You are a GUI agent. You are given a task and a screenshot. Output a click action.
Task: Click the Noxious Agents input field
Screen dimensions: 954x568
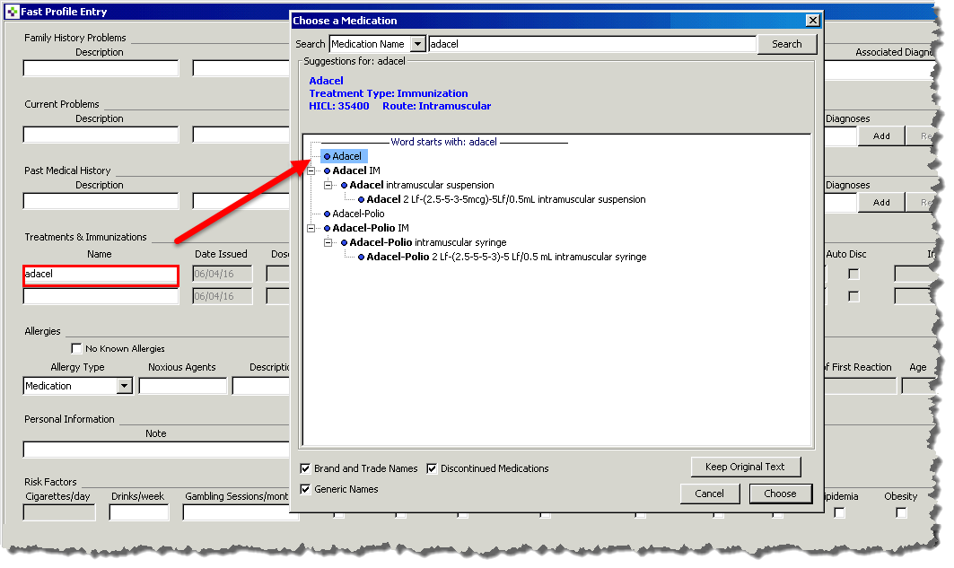pyautogui.click(x=182, y=386)
